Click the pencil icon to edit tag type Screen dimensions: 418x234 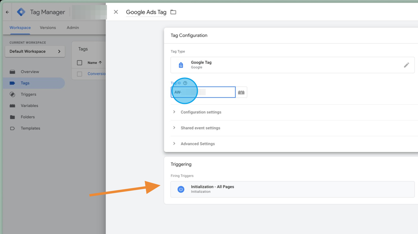[406, 65]
